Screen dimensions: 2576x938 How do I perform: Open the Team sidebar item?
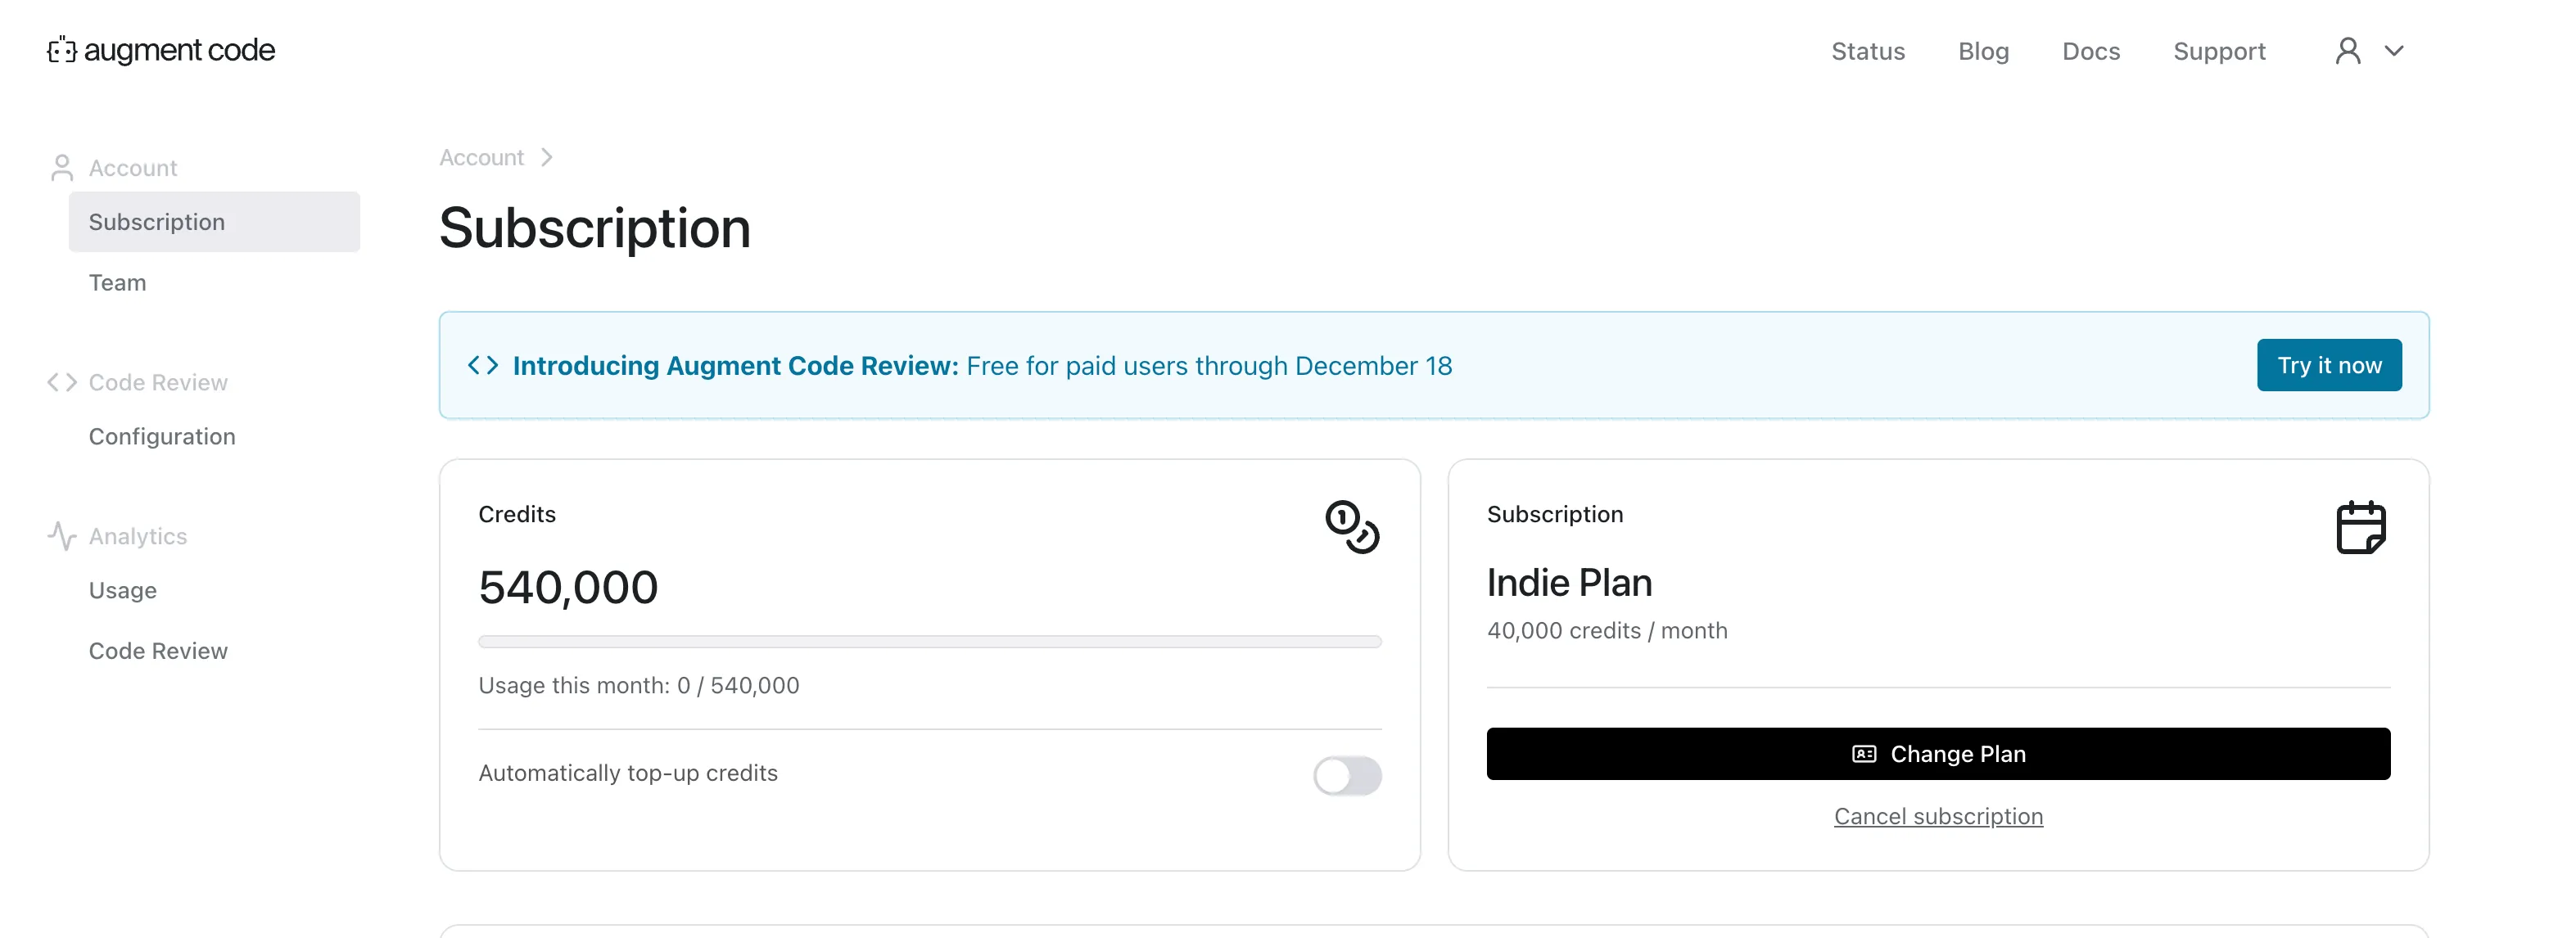117,283
